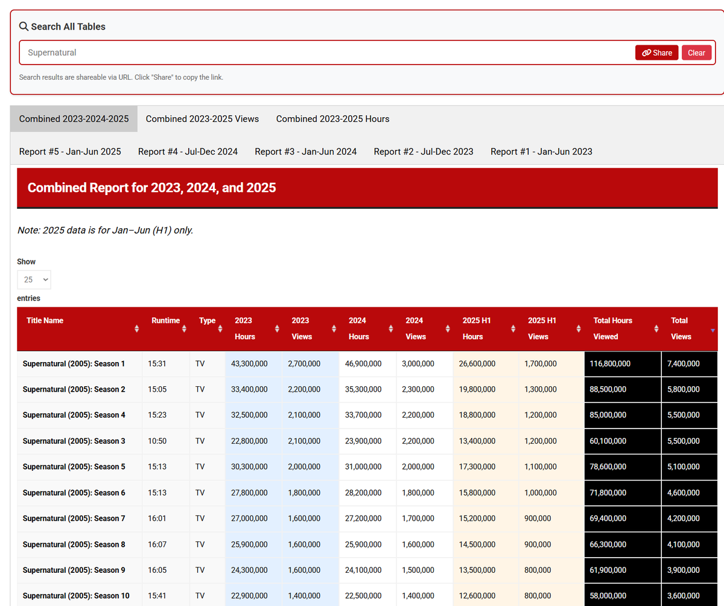Image resolution: width=724 pixels, height=606 pixels.
Task: Toggle Total Views descending sort arrow
Action: tap(713, 330)
